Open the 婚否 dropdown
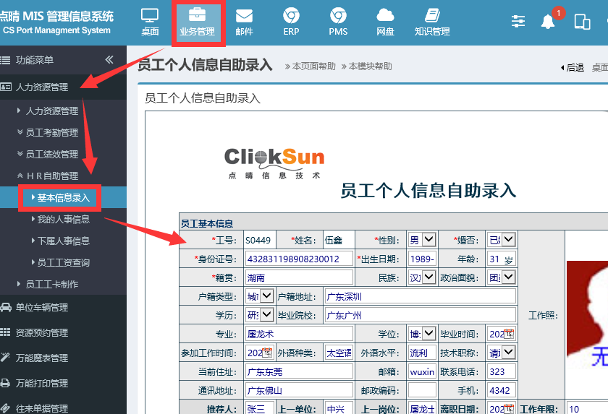 tap(508, 239)
